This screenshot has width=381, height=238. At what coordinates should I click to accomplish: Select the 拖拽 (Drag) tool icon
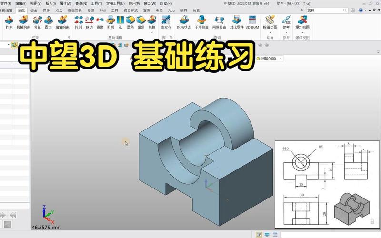(x=152, y=20)
